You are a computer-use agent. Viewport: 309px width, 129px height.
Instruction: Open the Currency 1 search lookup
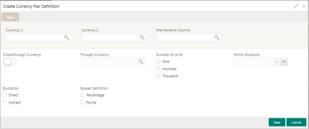67,38
